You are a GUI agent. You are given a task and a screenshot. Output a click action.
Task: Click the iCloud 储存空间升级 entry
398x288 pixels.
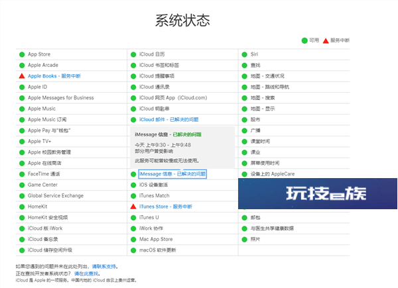50,250
